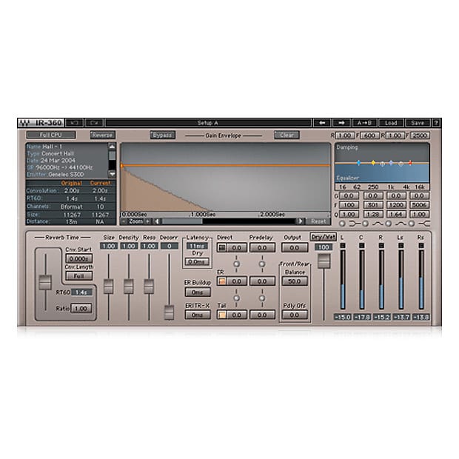Select the low-shelf filter shape icon for band 1
Screen dimensions: 459x459
[355, 224]
